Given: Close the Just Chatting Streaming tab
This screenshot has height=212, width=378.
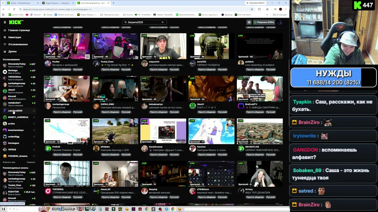Looking at the screenshot, I should click(x=108, y=3).
